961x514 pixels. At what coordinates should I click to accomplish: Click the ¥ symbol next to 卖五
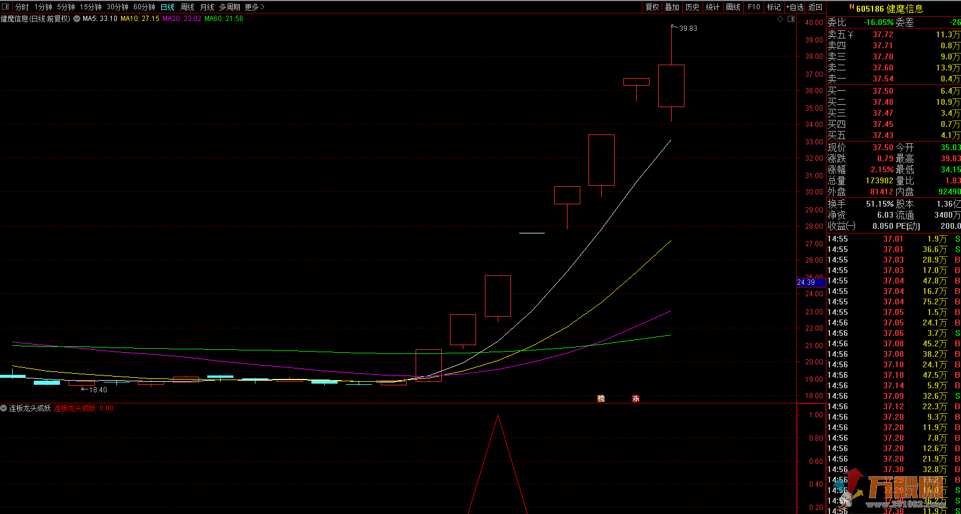(x=851, y=35)
